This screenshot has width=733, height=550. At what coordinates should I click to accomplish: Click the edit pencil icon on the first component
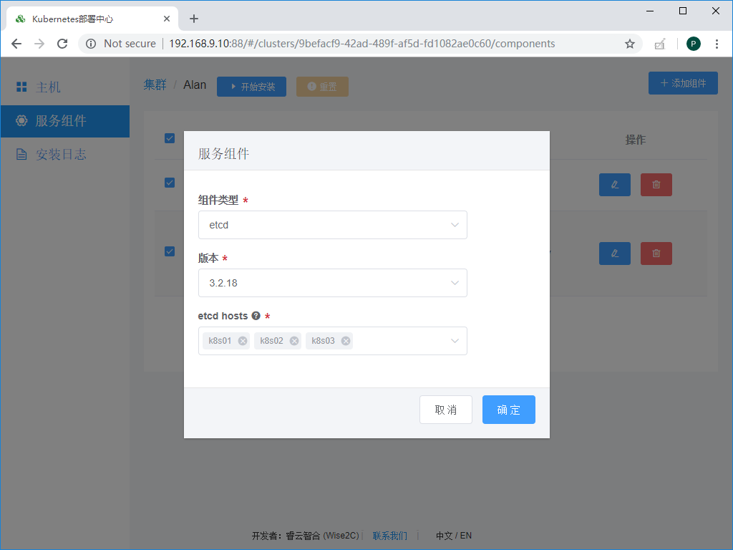click(x=614, y=184)
